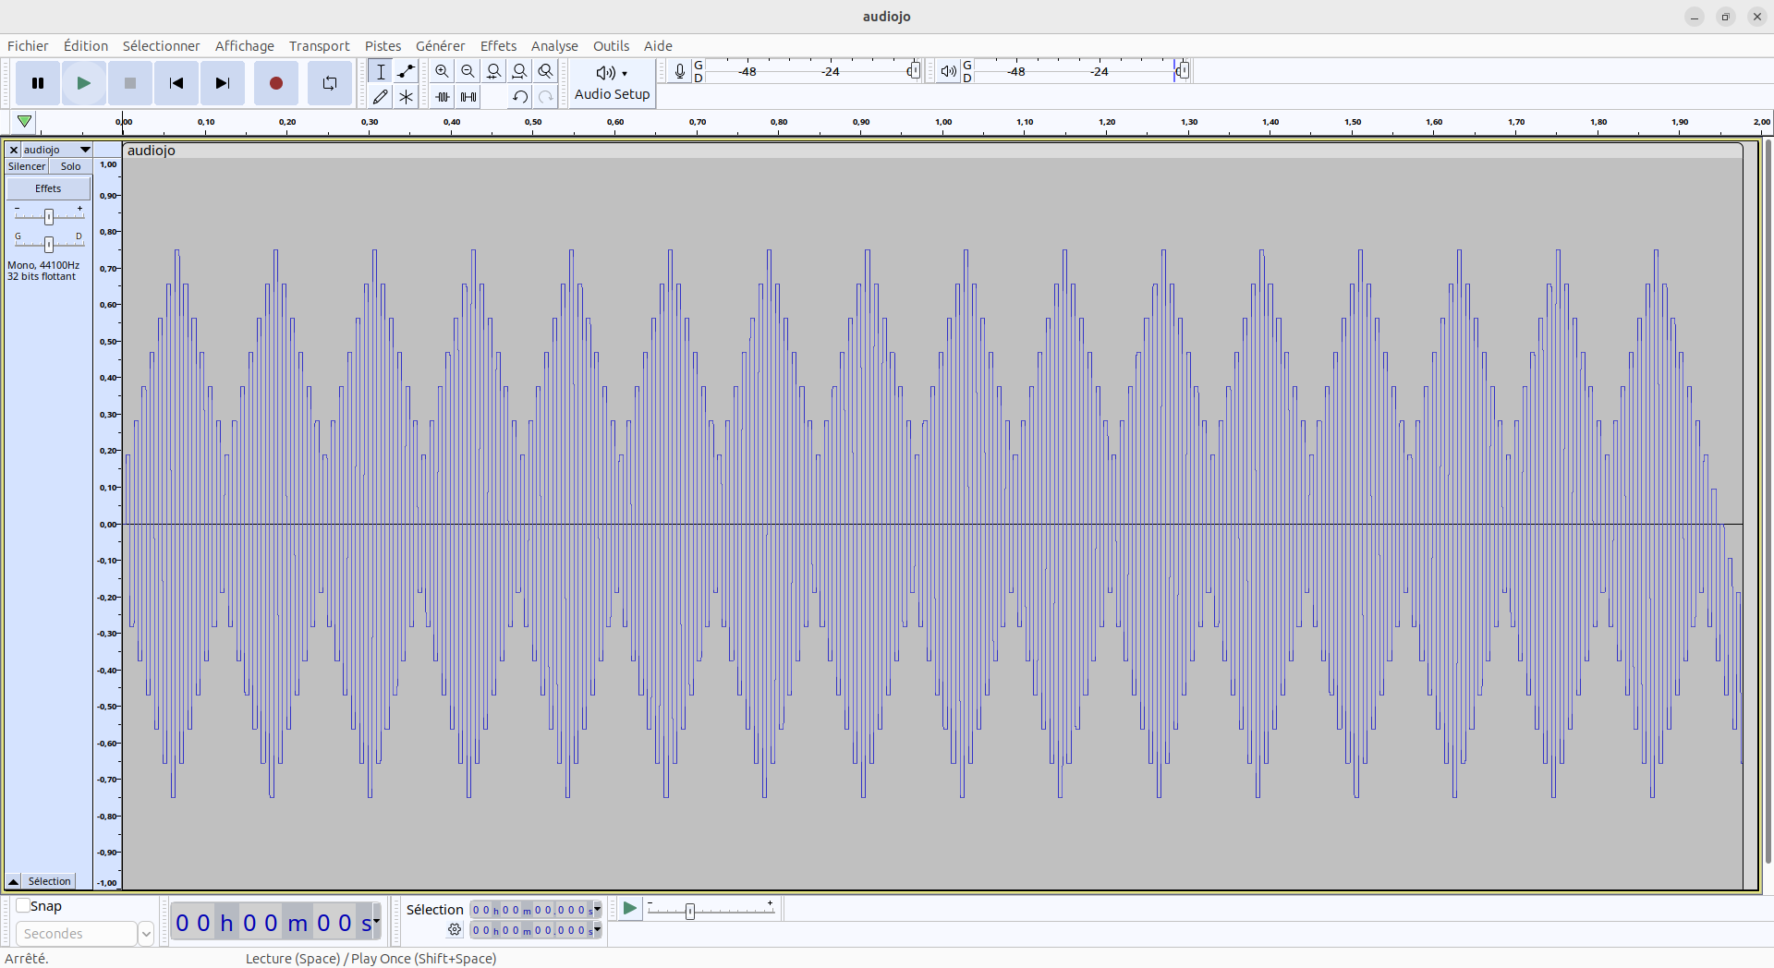1774x968 pixels.
Task: Click the Sélection button under the track
Action: [49, 881]
